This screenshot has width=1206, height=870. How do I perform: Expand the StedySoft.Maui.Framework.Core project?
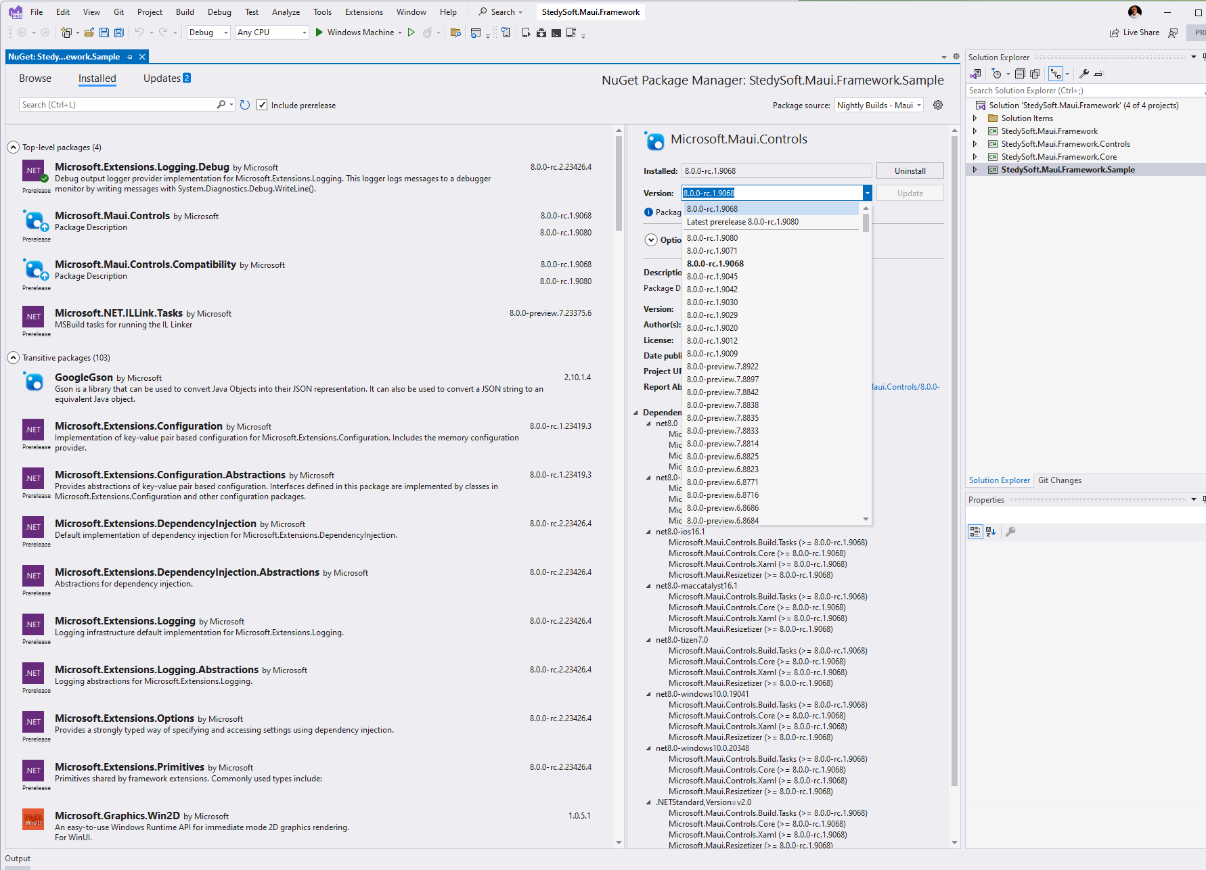click(975, 156)
